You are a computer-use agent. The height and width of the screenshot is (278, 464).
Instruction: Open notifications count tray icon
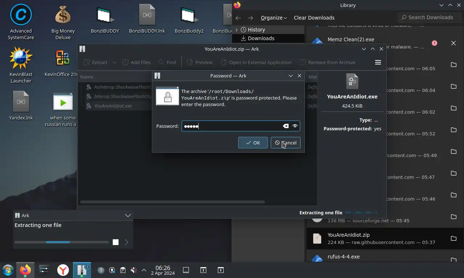[x=101, y=270]
